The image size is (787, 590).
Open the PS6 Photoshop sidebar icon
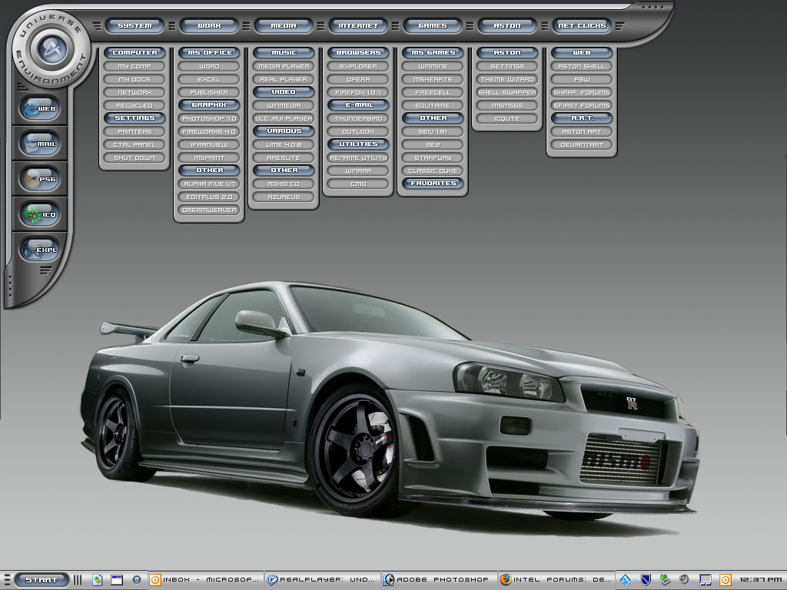[39, 179]
